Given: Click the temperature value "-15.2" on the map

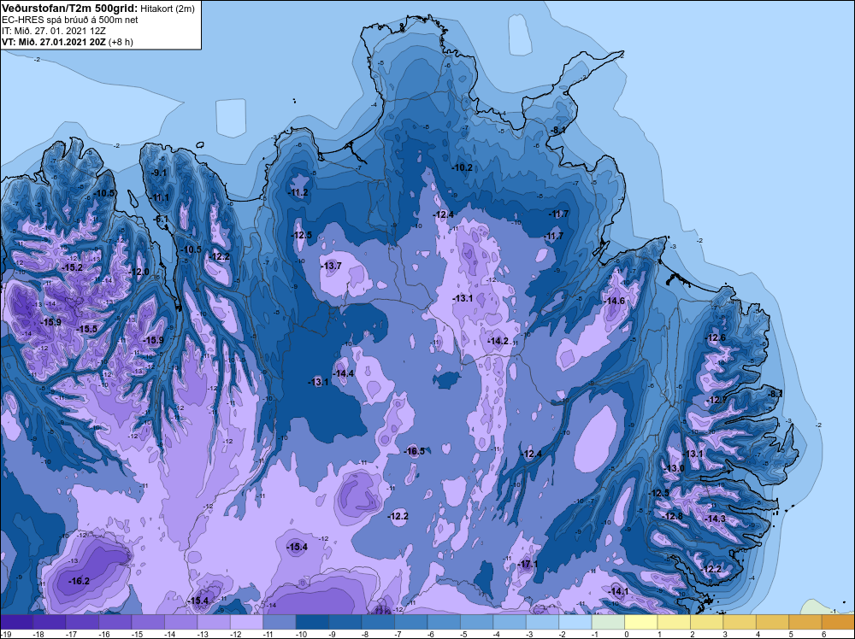Looking at the screenshot, I should tap(72, 267).
